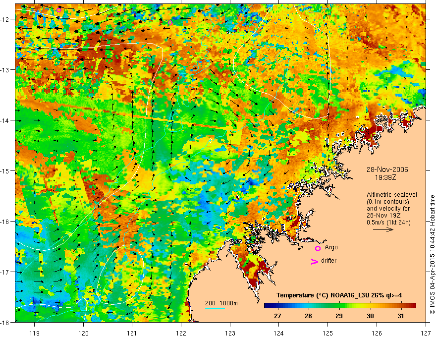
Task: Select the Argo float circle near 119.5°E
Action: [x=58, y=10]
